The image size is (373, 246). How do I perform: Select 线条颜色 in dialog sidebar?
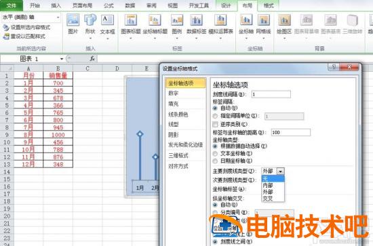click(x=186, y=115)
